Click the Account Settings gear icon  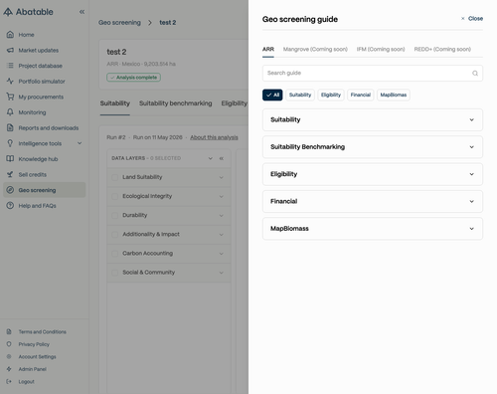pyautogui.click(x=9, y=356)
